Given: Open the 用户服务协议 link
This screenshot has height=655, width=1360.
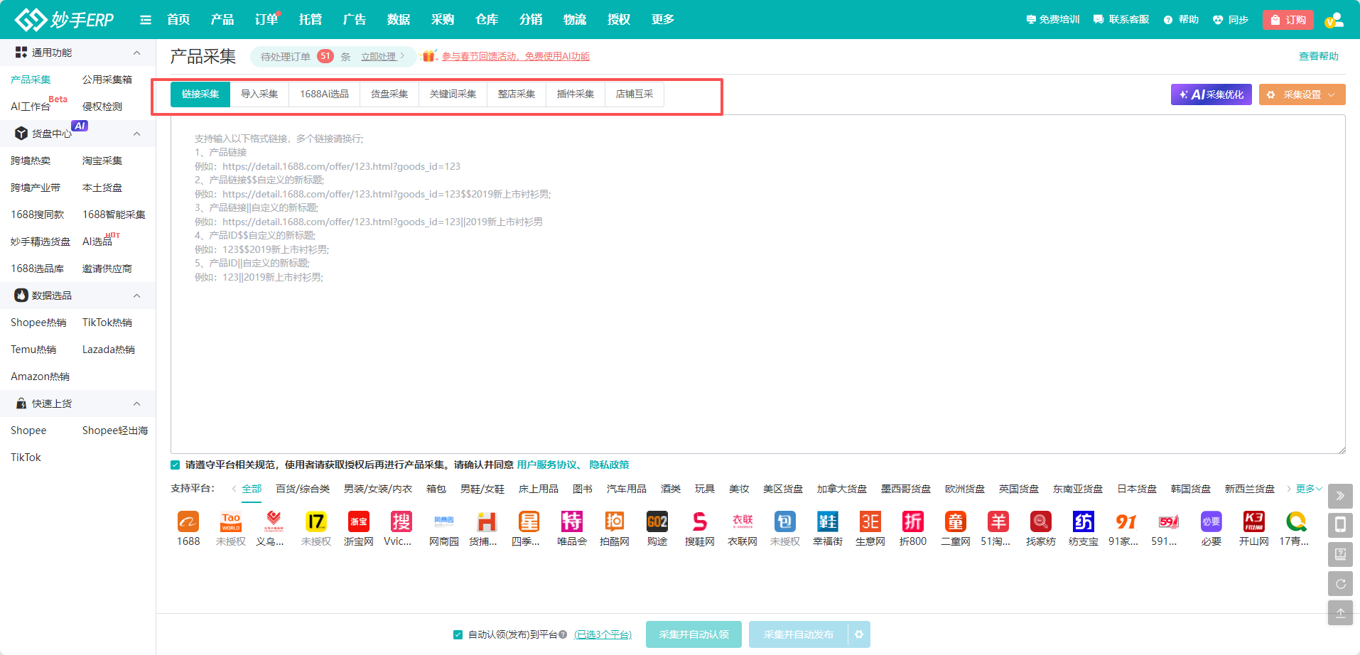Looking at the screenshot, I should pyautogui.click(x=546, y=465).
